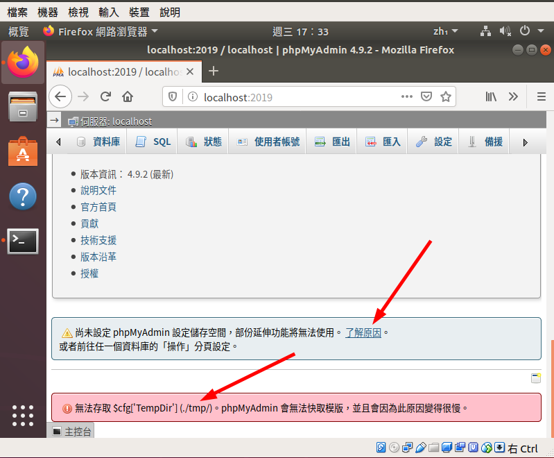
Task: Go back in Firefox
Action: [x=60, y=96]
